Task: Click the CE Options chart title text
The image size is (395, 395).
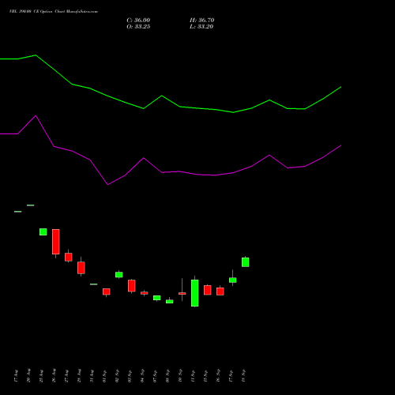Action: click(x=54, y=11)
